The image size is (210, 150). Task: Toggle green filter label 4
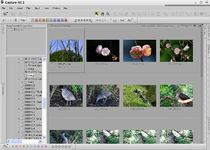coord(48,20)
